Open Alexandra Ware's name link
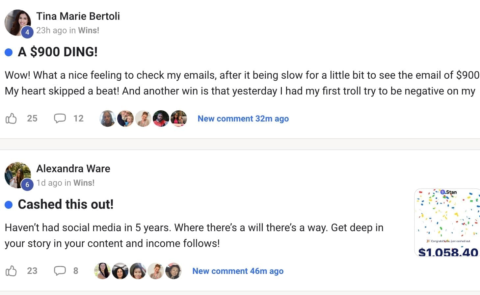 tap(73, 169)
